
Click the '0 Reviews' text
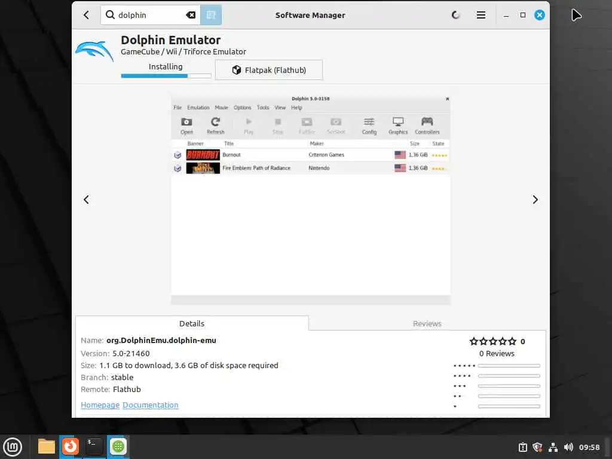click(x=497, y=354)
